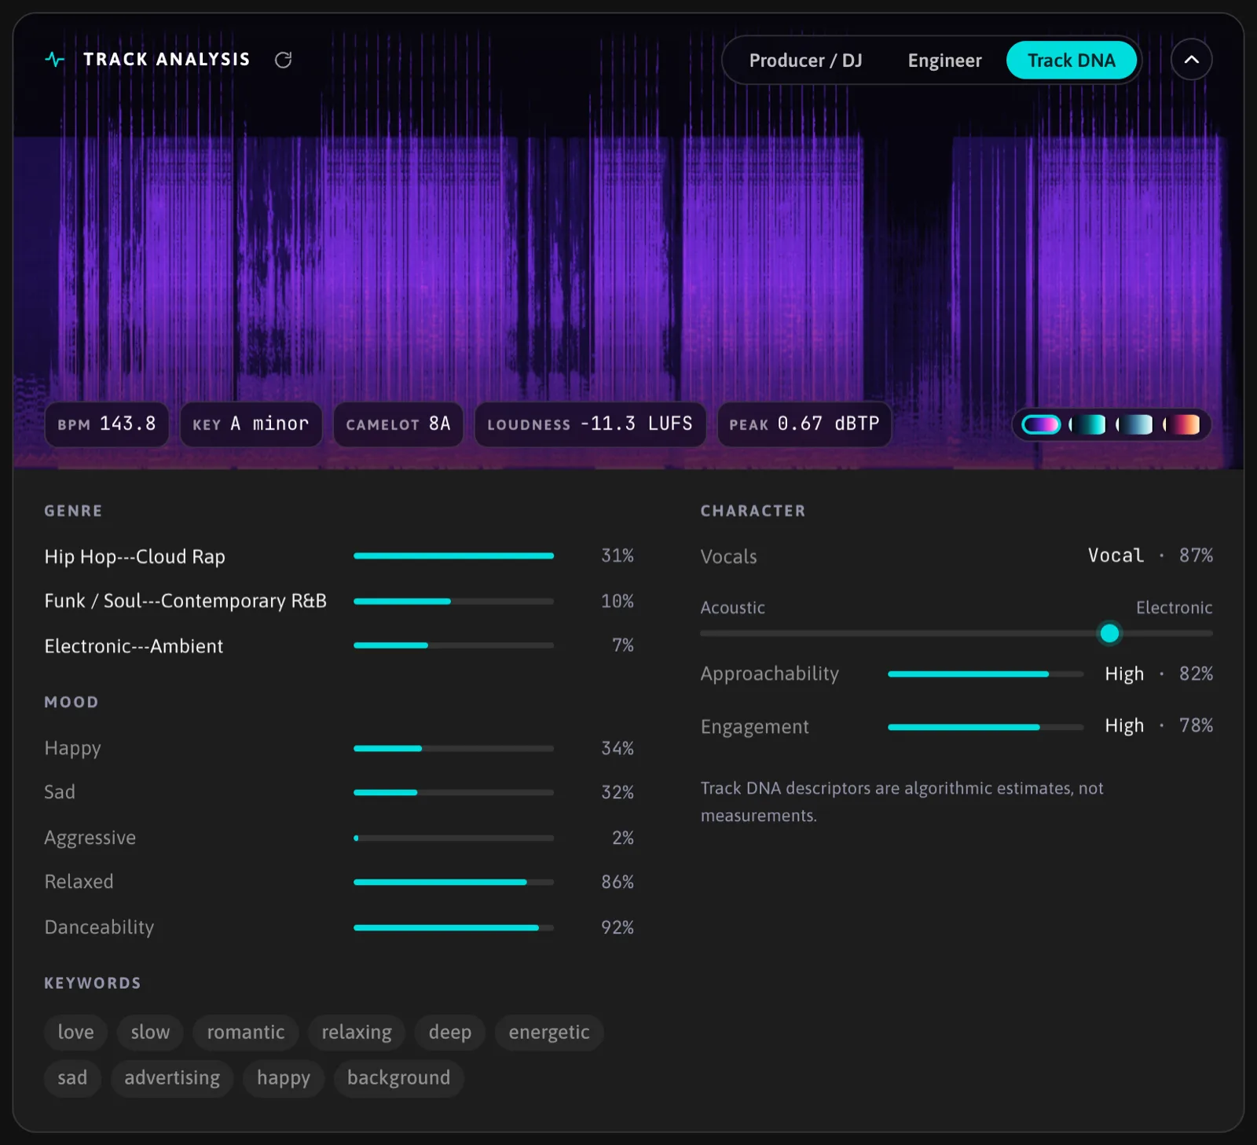Click the Sad mood bar
1257x1145 pixels.
[453, 792]
